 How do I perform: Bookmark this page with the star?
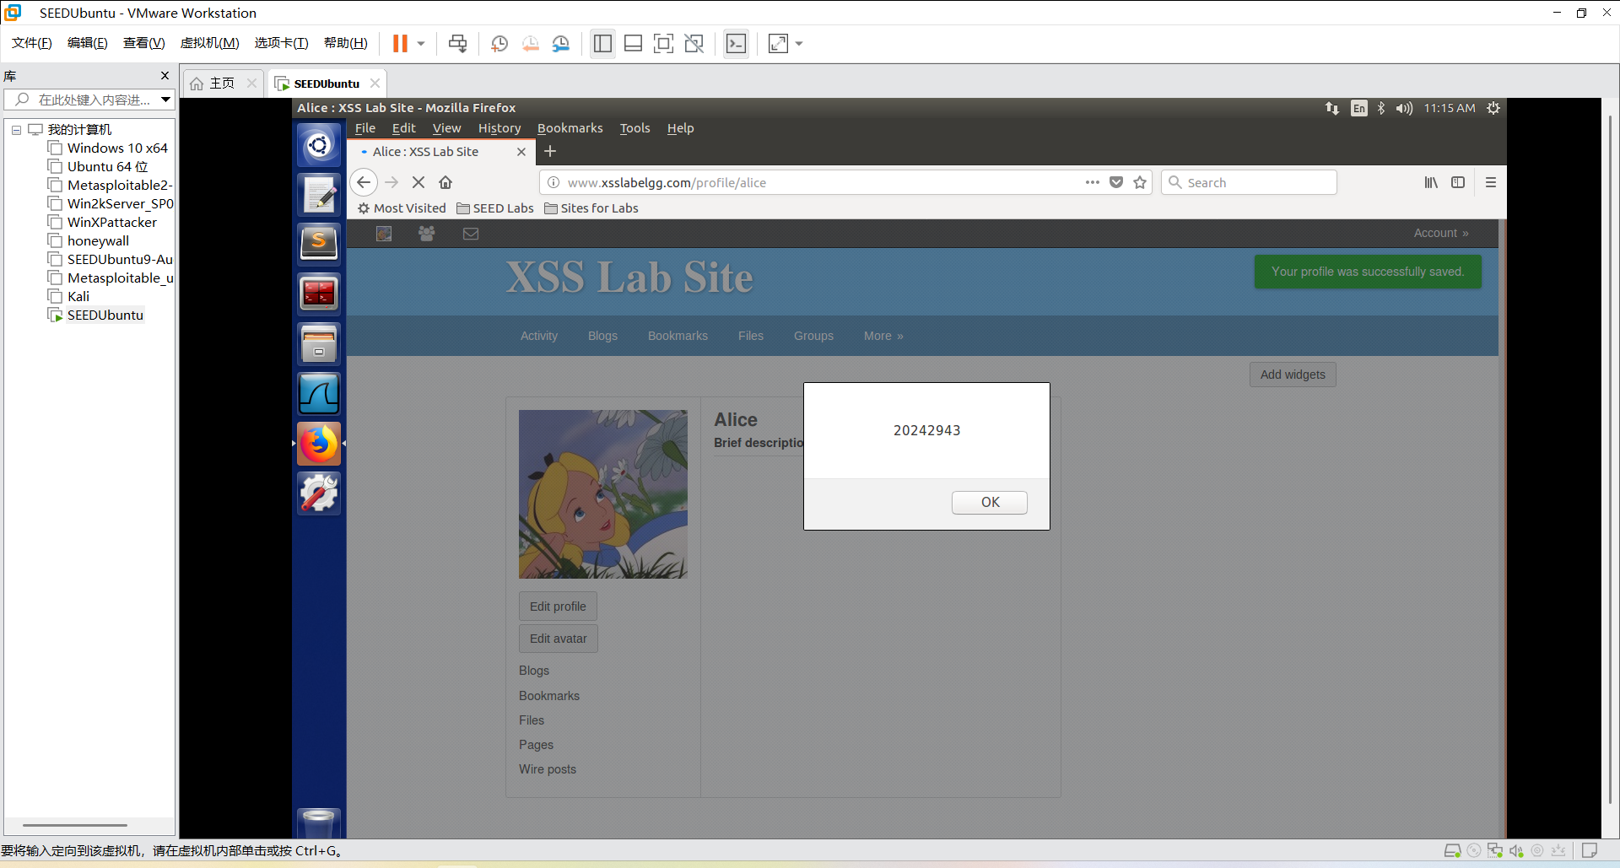pyautogui.click(x=1140, y=182)
